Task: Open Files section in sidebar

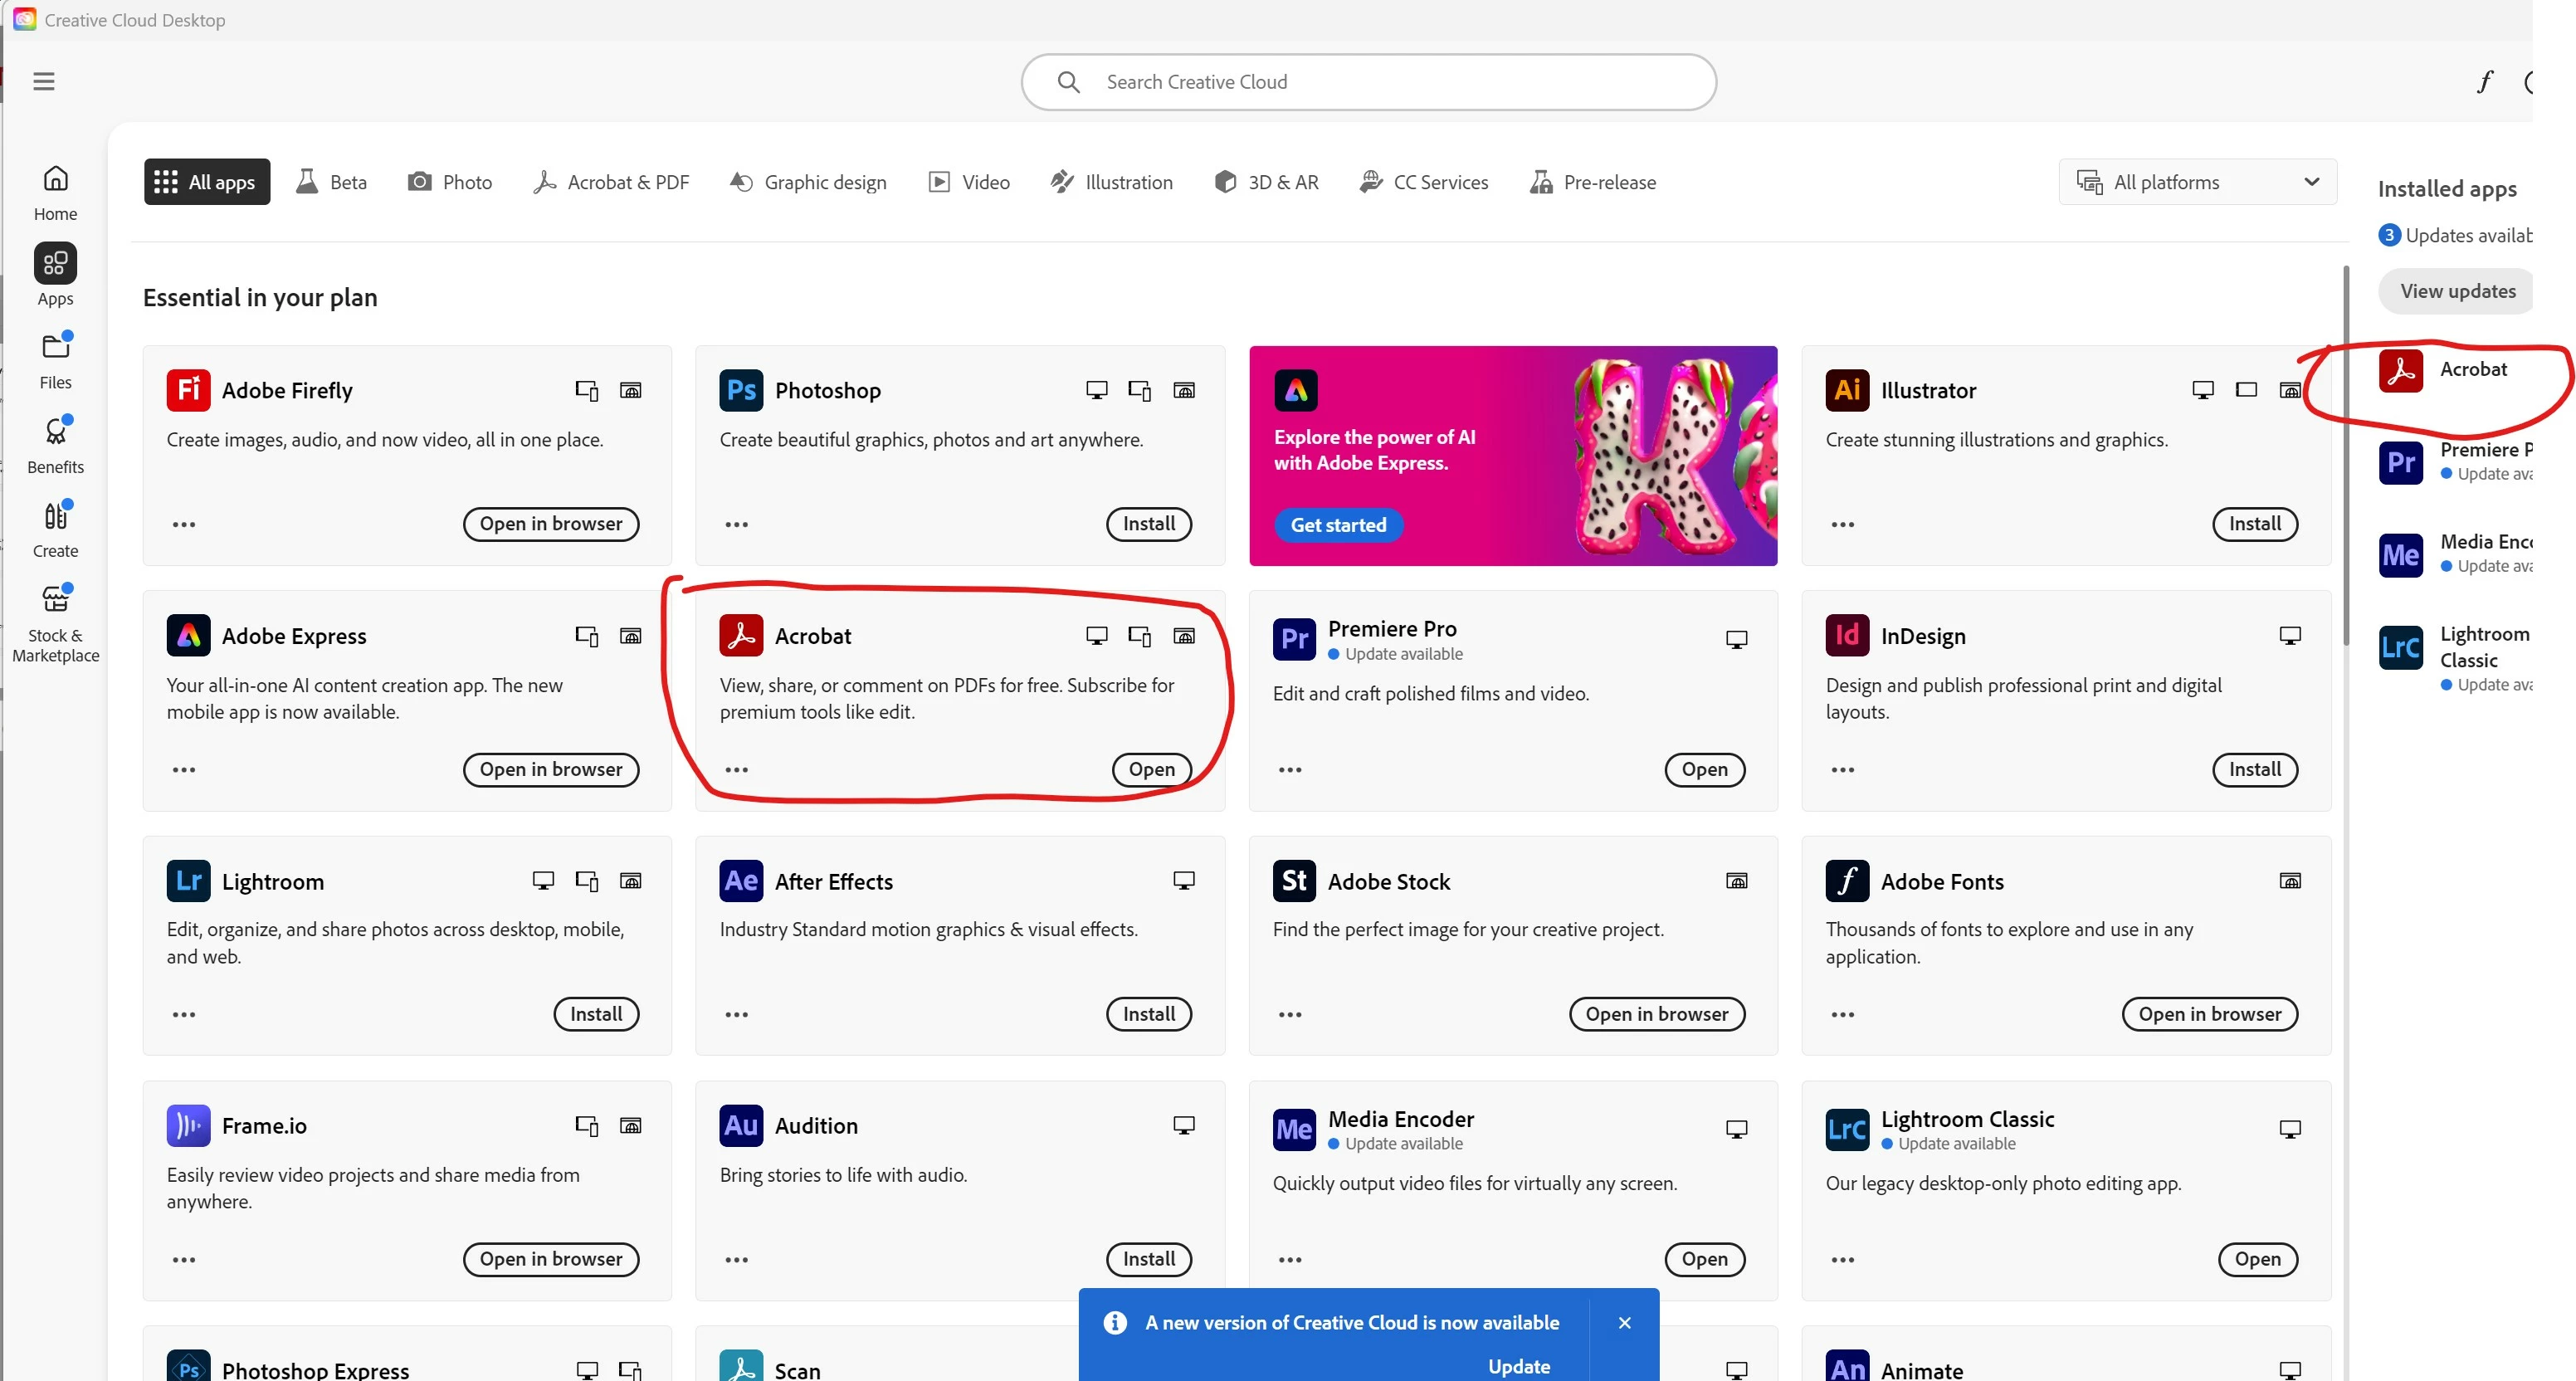Action: [55, 360]
